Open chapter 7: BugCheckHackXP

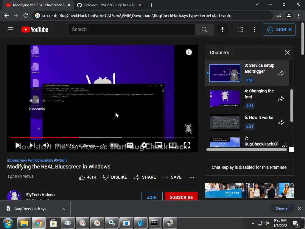[x=247, y=141]
